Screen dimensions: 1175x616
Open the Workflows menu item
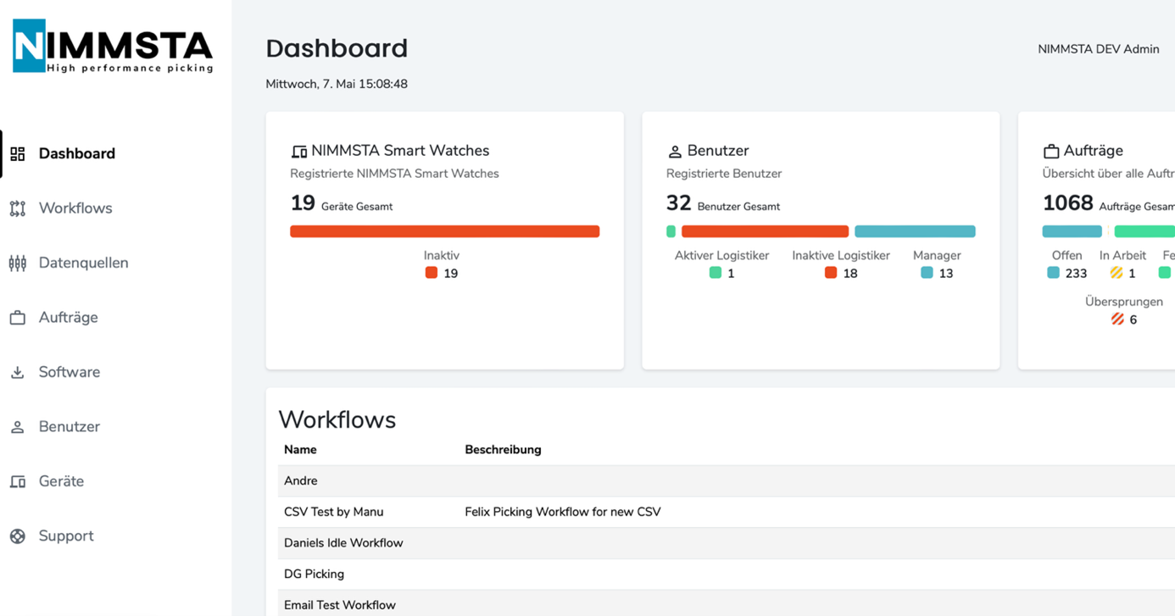click(x=75, y=208)
